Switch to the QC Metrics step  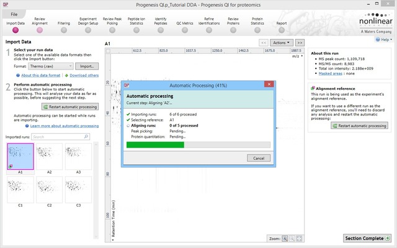coord(185,29)
